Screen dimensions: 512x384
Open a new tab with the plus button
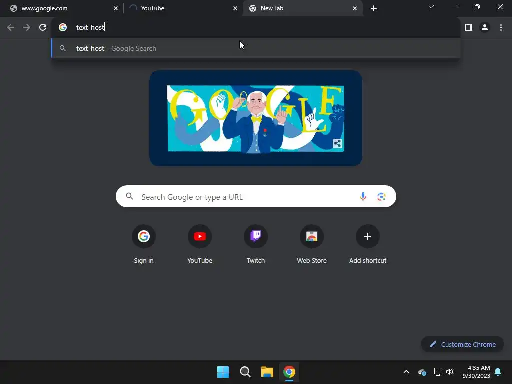[374, 8]
